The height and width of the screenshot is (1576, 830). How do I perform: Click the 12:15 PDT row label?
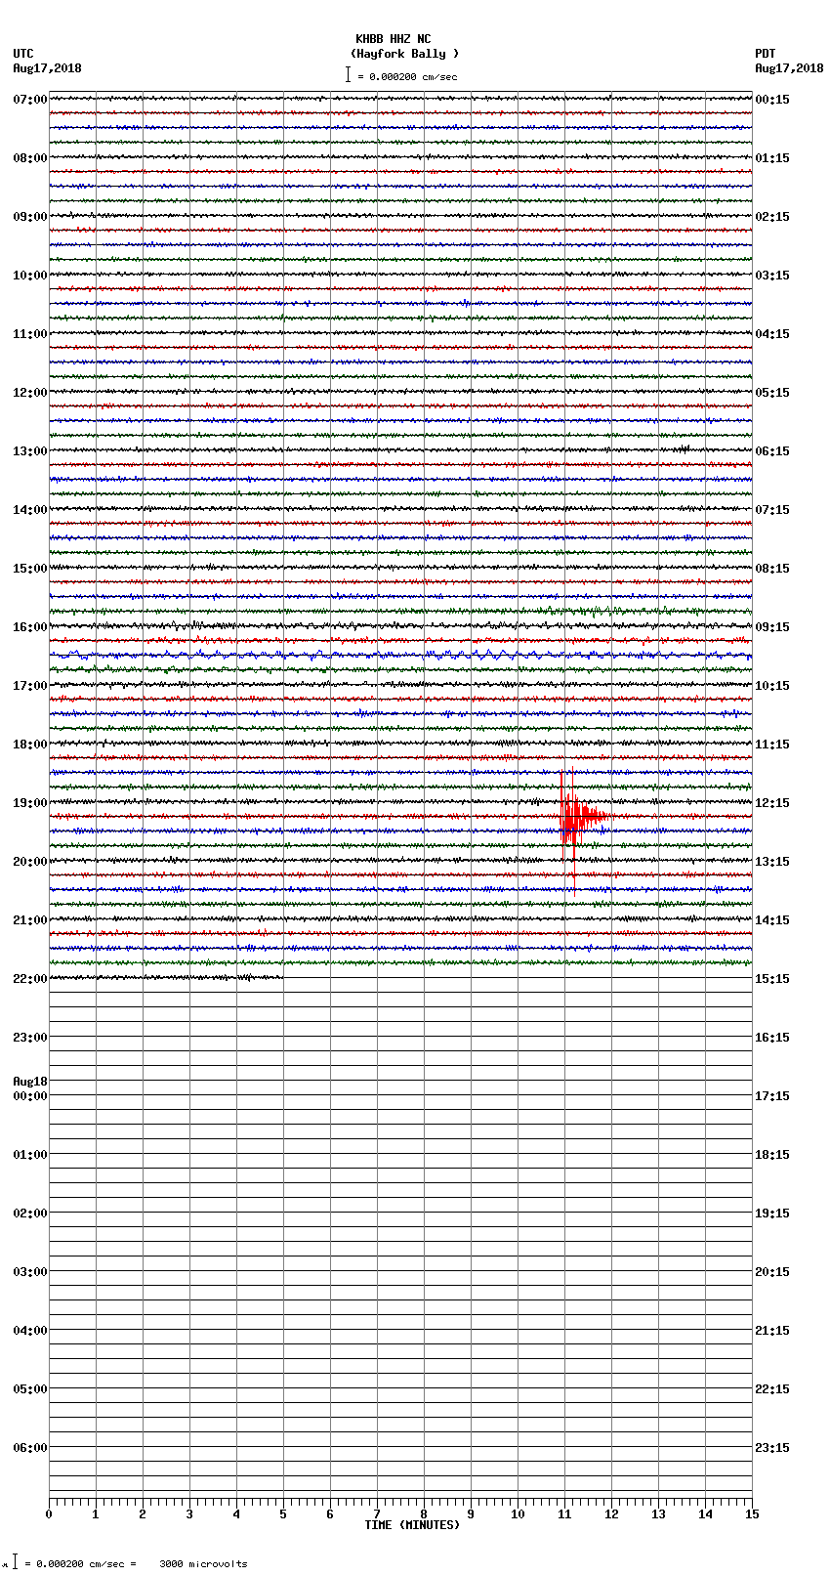(772, 803)
